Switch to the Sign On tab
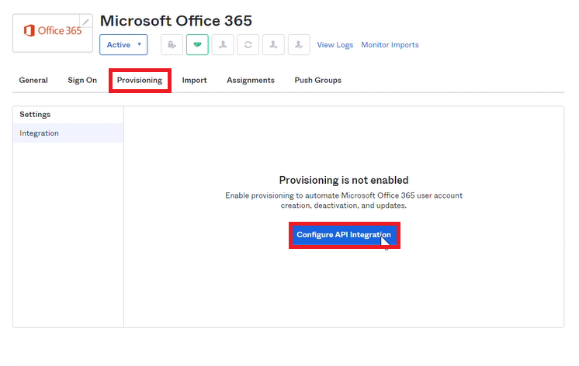Viewport: 579px width, 366px height. [82, 80]
